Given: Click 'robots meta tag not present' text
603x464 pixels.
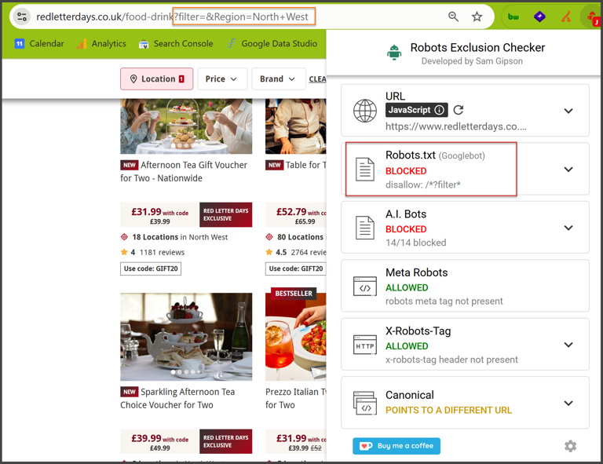Looking at the screenshot, I should click(x=444, y=301).
